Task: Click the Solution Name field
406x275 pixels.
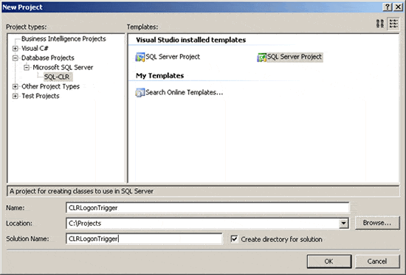Action: tap(144, 239)
